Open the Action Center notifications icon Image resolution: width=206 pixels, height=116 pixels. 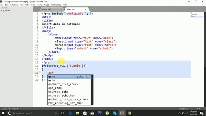click(x=201, y=113)
